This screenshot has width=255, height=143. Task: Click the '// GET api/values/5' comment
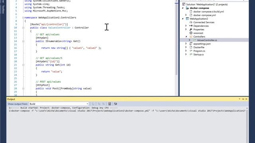coord(49,58)
